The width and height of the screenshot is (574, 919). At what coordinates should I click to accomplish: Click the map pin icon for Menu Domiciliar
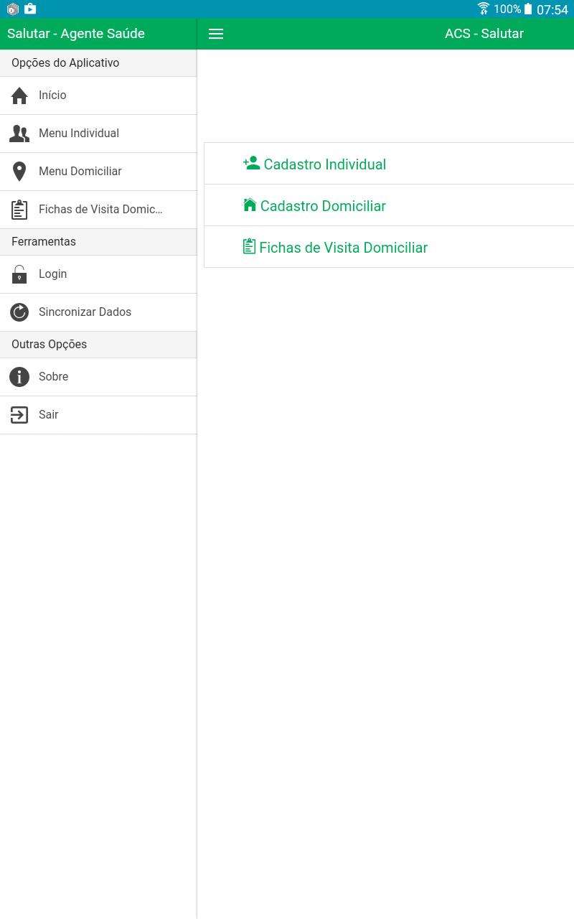(x=19, y=172)
